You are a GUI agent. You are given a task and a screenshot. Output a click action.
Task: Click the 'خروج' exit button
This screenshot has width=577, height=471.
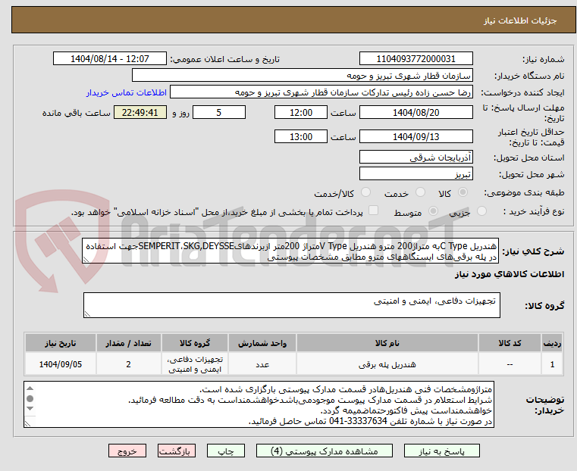coord(127,451)
